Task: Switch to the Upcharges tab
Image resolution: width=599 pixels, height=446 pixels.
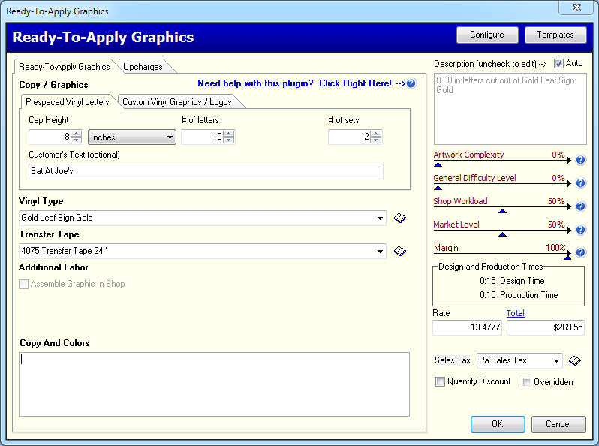Action: tap(143, 67)
